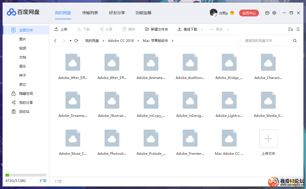The image size is (306, 189).
Task: Focus the 搜索我的网盘文件 search field
Action: (267, 40)
